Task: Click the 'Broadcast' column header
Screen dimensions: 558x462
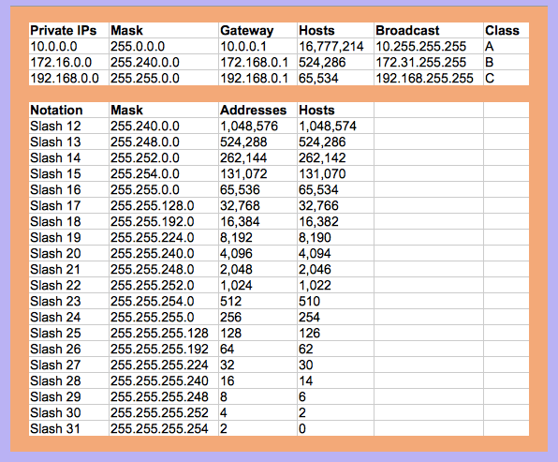Action: tap(429, 30)
